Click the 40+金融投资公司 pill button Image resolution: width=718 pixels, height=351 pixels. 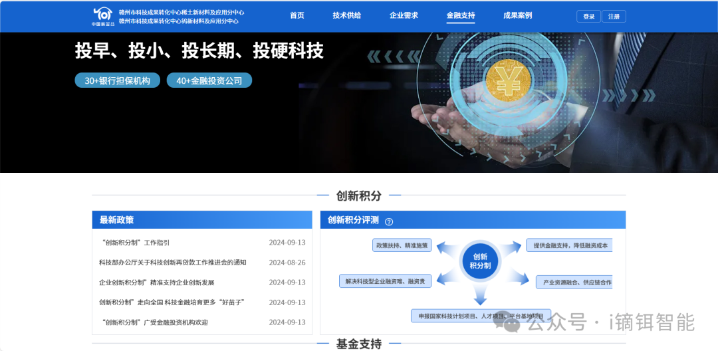[209, 80]
